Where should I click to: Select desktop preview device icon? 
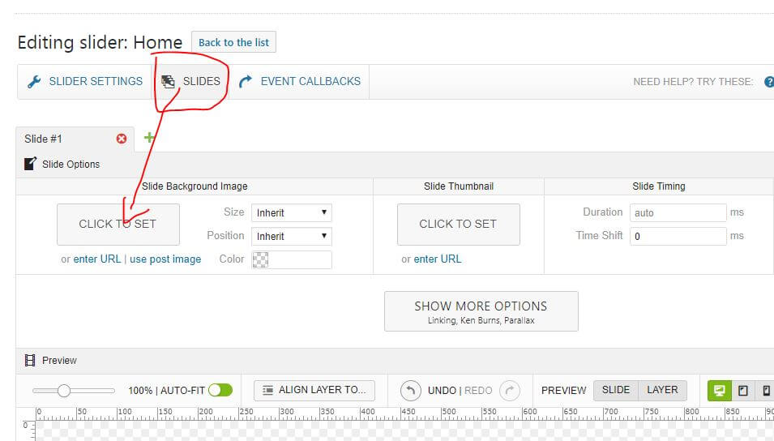pyautogui.click(x=718, y=390)
